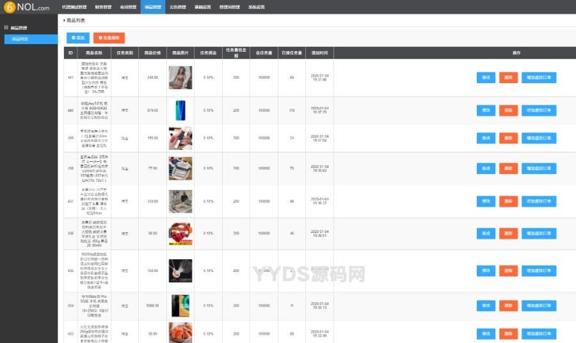Click 修改 for product ID 441
Screen dimensions: 576x343
(486, 77)
